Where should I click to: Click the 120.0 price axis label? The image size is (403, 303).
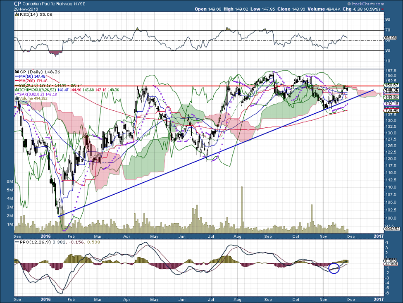(x=390, y=159)
